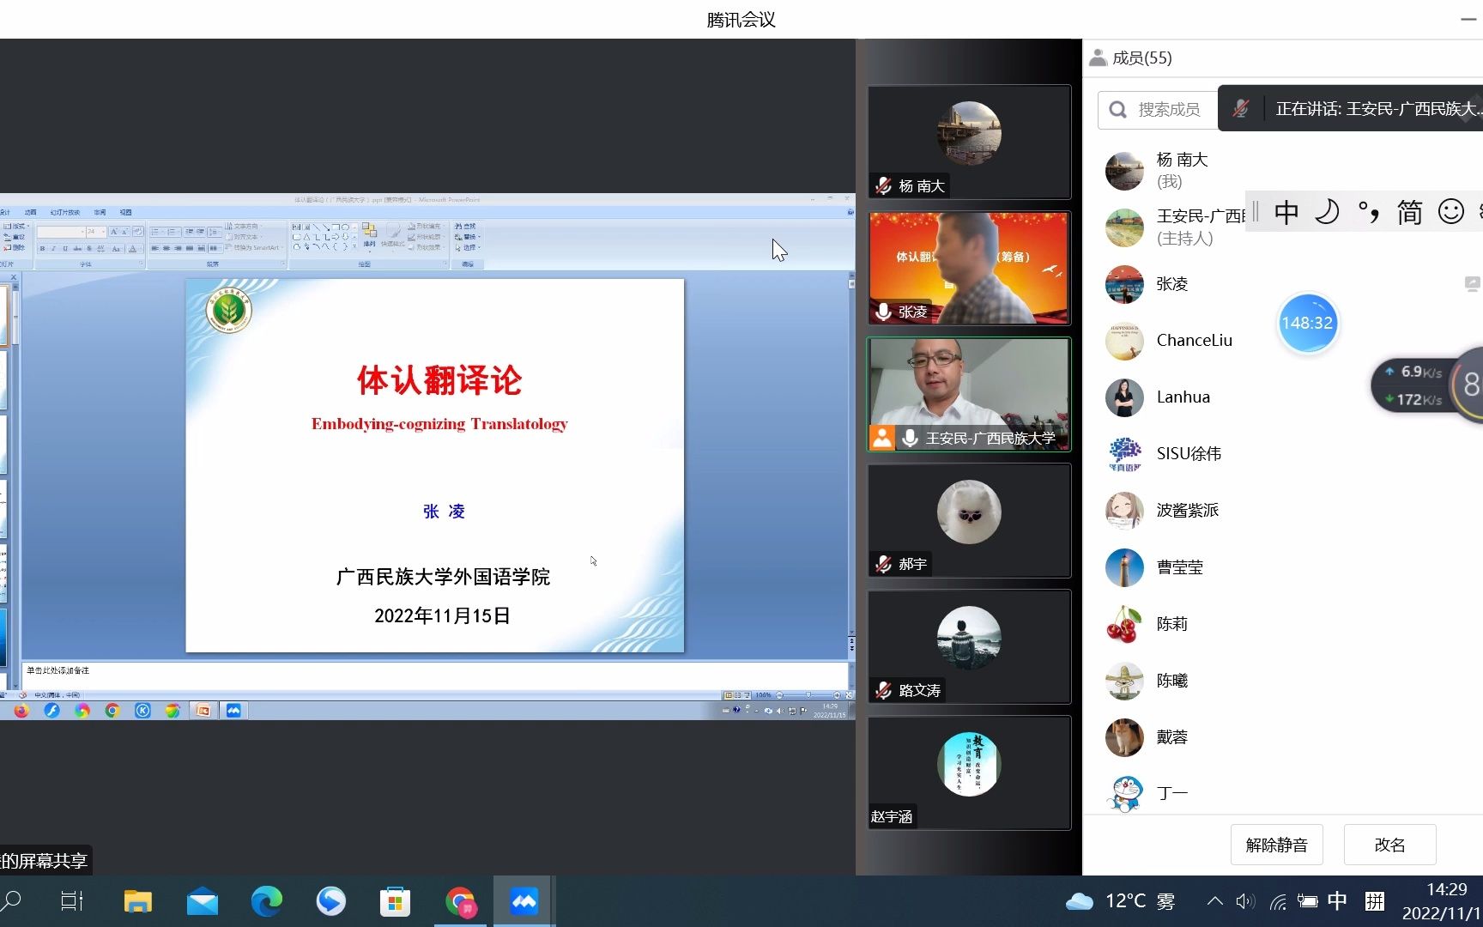Image resolution: width=1483 pixels, height=927 pixels.
Task: Click the IME Chinese/English mode 中 icon
Action: coord(1286,212)
